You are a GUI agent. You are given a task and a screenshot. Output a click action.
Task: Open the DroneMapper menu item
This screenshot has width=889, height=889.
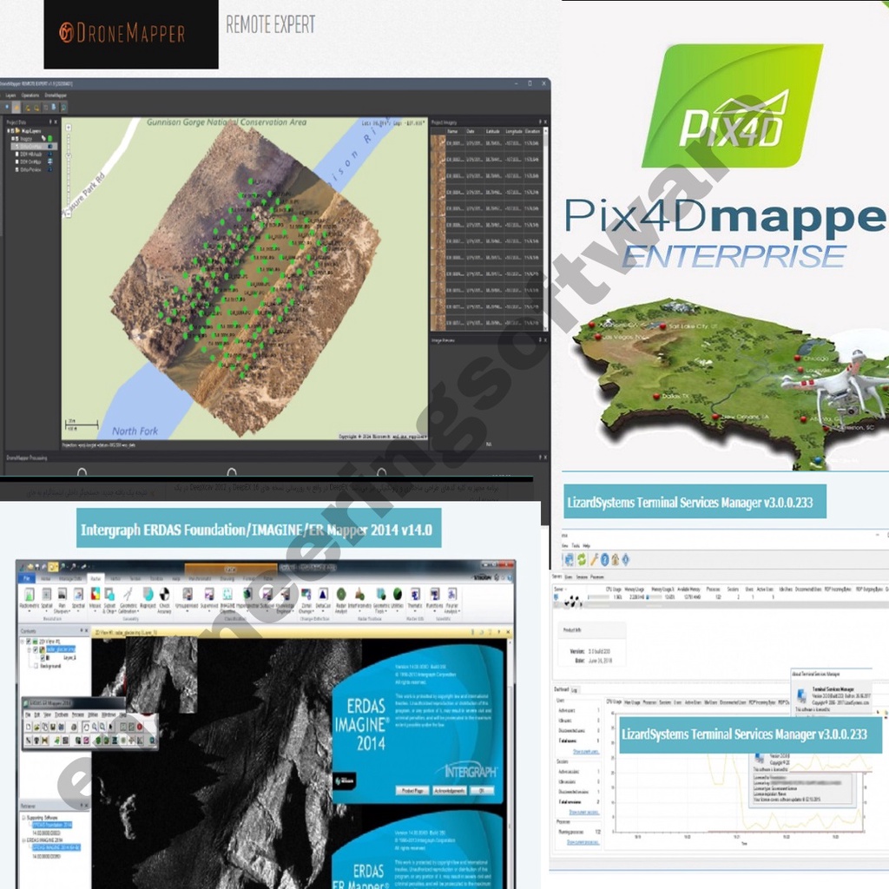click(x=56, y=95)
